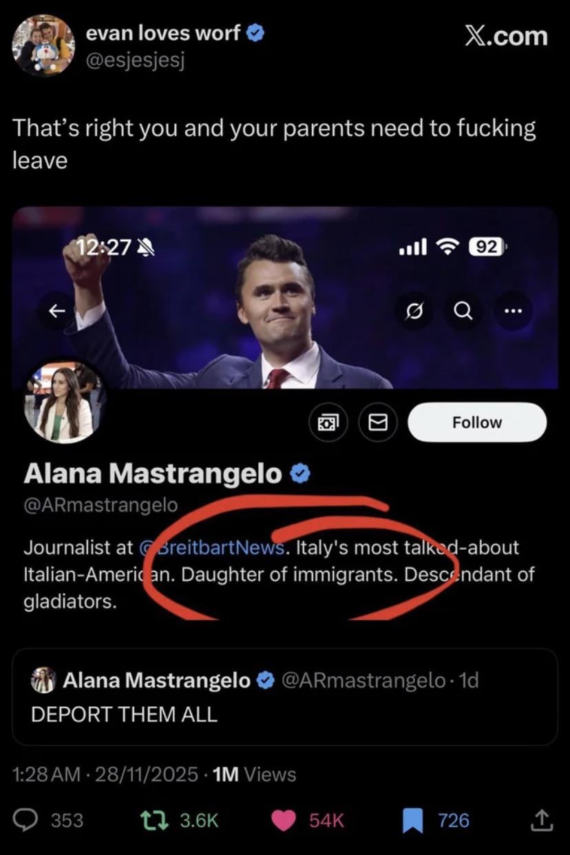570x855 pixels.
Task: Open the @BreitbartNews mention link
Action: pos(213,548)
